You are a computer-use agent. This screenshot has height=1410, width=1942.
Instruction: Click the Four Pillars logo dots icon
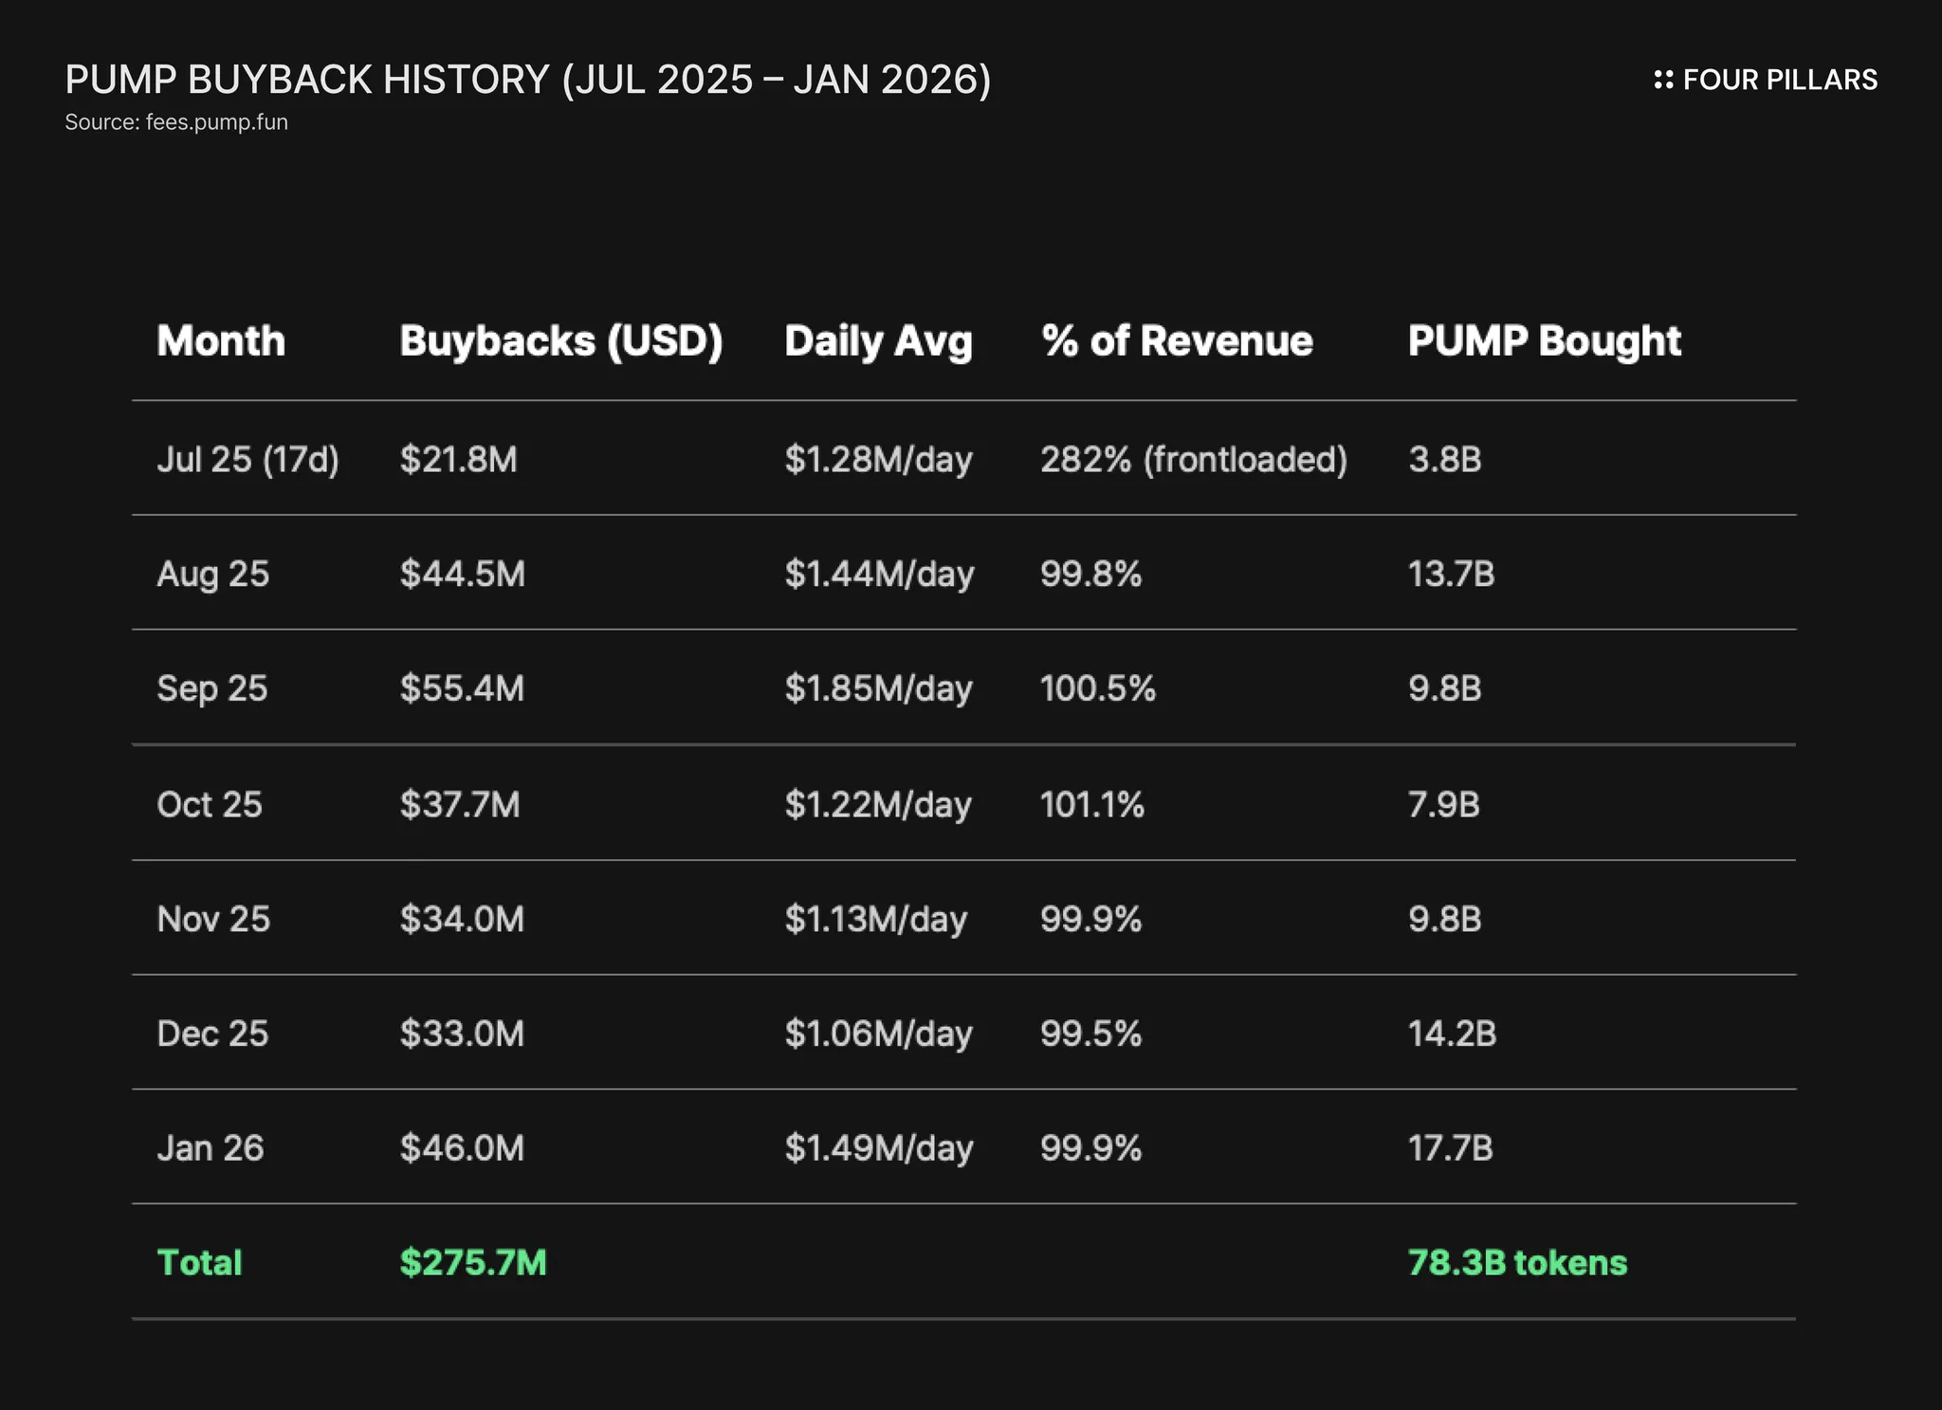(x=1663, y=80)
